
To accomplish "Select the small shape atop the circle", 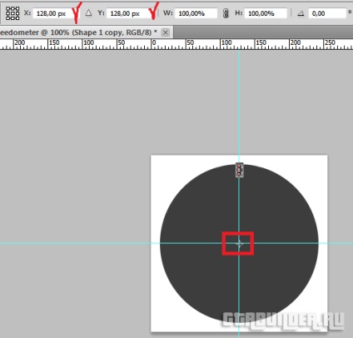I will coord(240,170).
